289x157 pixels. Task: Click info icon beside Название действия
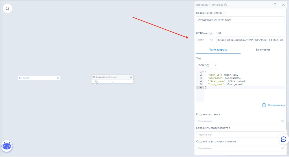(224, 13)
